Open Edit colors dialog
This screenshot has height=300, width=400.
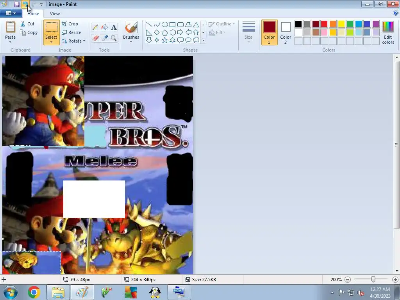pos(388,33)
